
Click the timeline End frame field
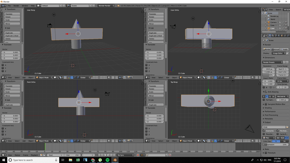click(73, 155)
